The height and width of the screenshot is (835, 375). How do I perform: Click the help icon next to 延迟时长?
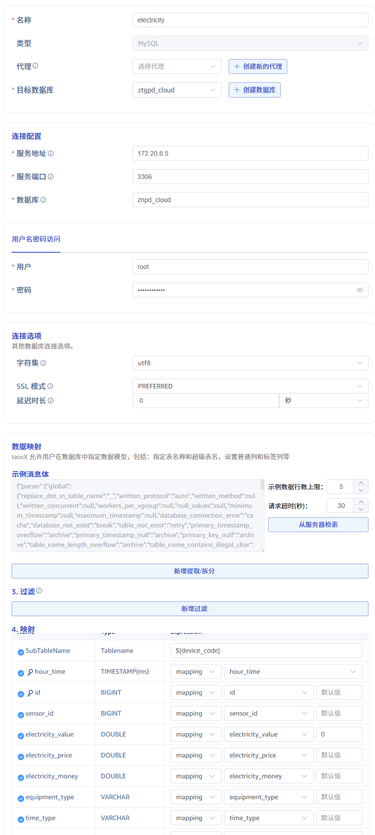pos(51,401)
